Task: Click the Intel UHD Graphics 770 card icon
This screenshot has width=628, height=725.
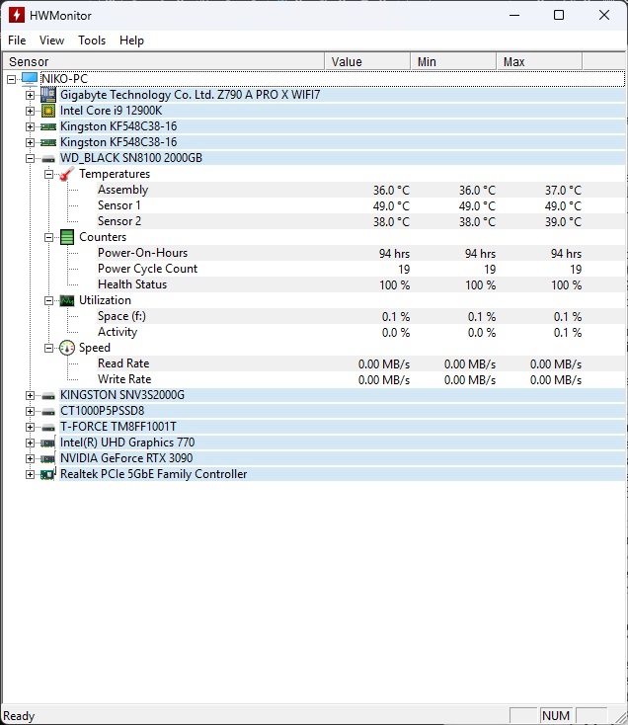Action: pos(48,443)
